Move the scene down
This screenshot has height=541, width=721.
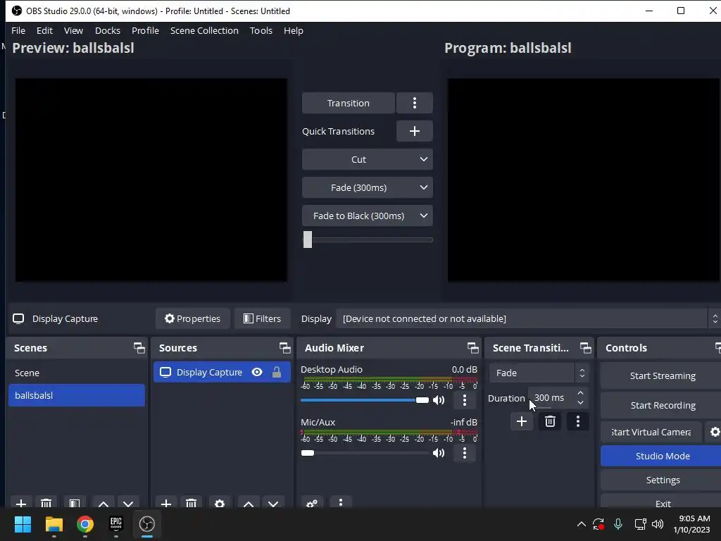coord(128,503)
